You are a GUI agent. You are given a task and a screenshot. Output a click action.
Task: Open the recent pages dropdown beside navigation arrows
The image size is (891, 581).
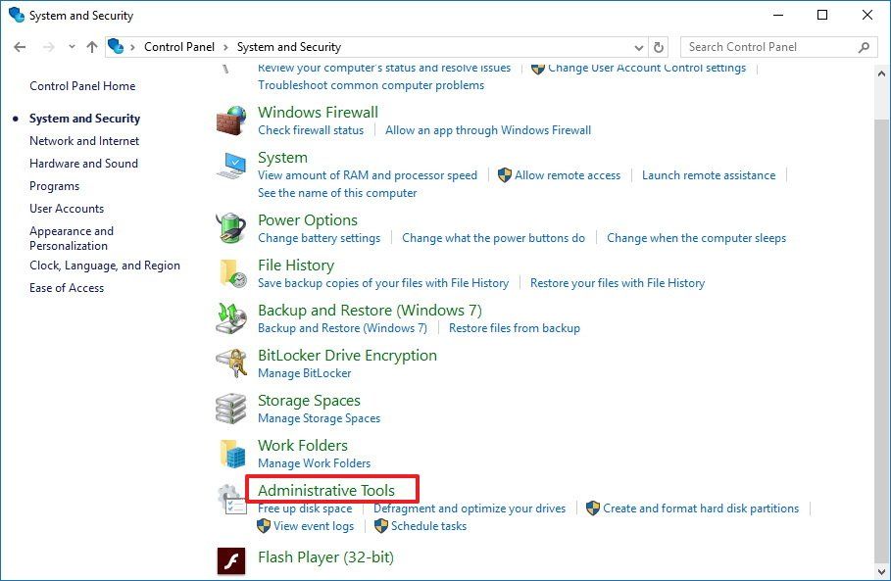71,46
